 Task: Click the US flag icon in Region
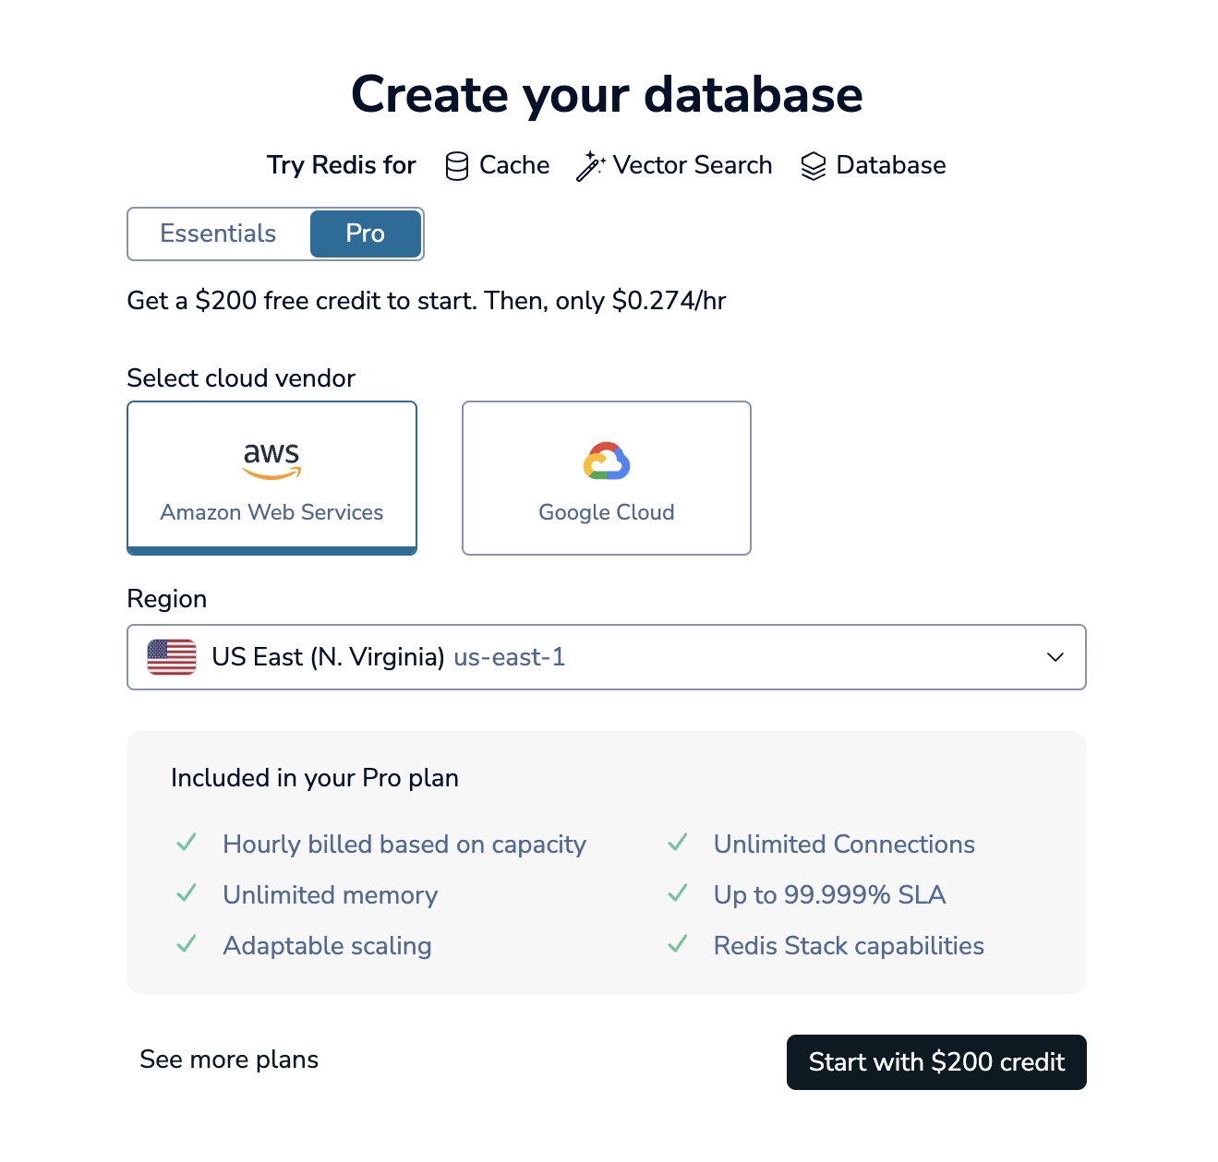click(172, 657)
